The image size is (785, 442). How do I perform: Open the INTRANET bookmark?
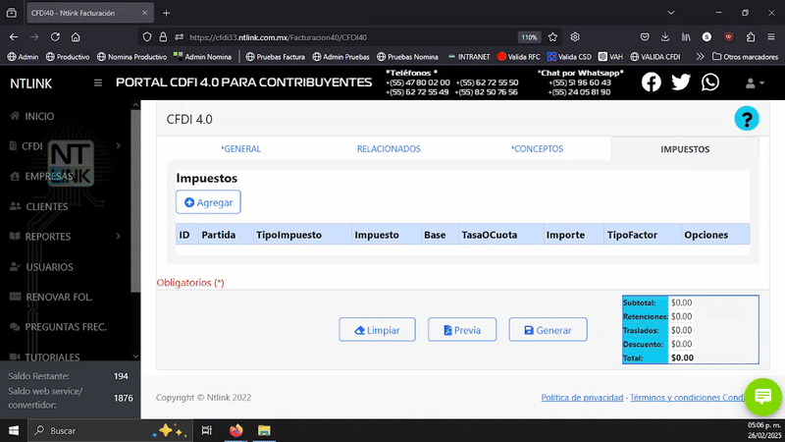469,57
